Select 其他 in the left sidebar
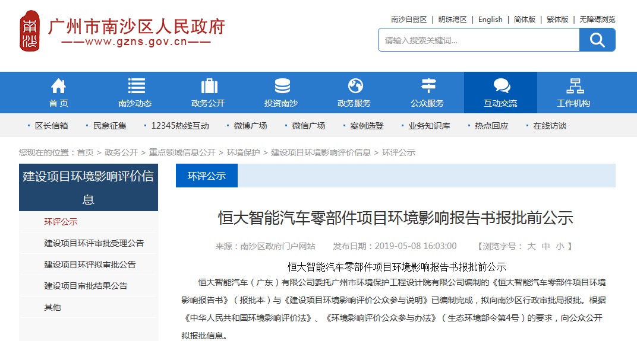This screenshot has height=341, width=637. tap(52, 307)
